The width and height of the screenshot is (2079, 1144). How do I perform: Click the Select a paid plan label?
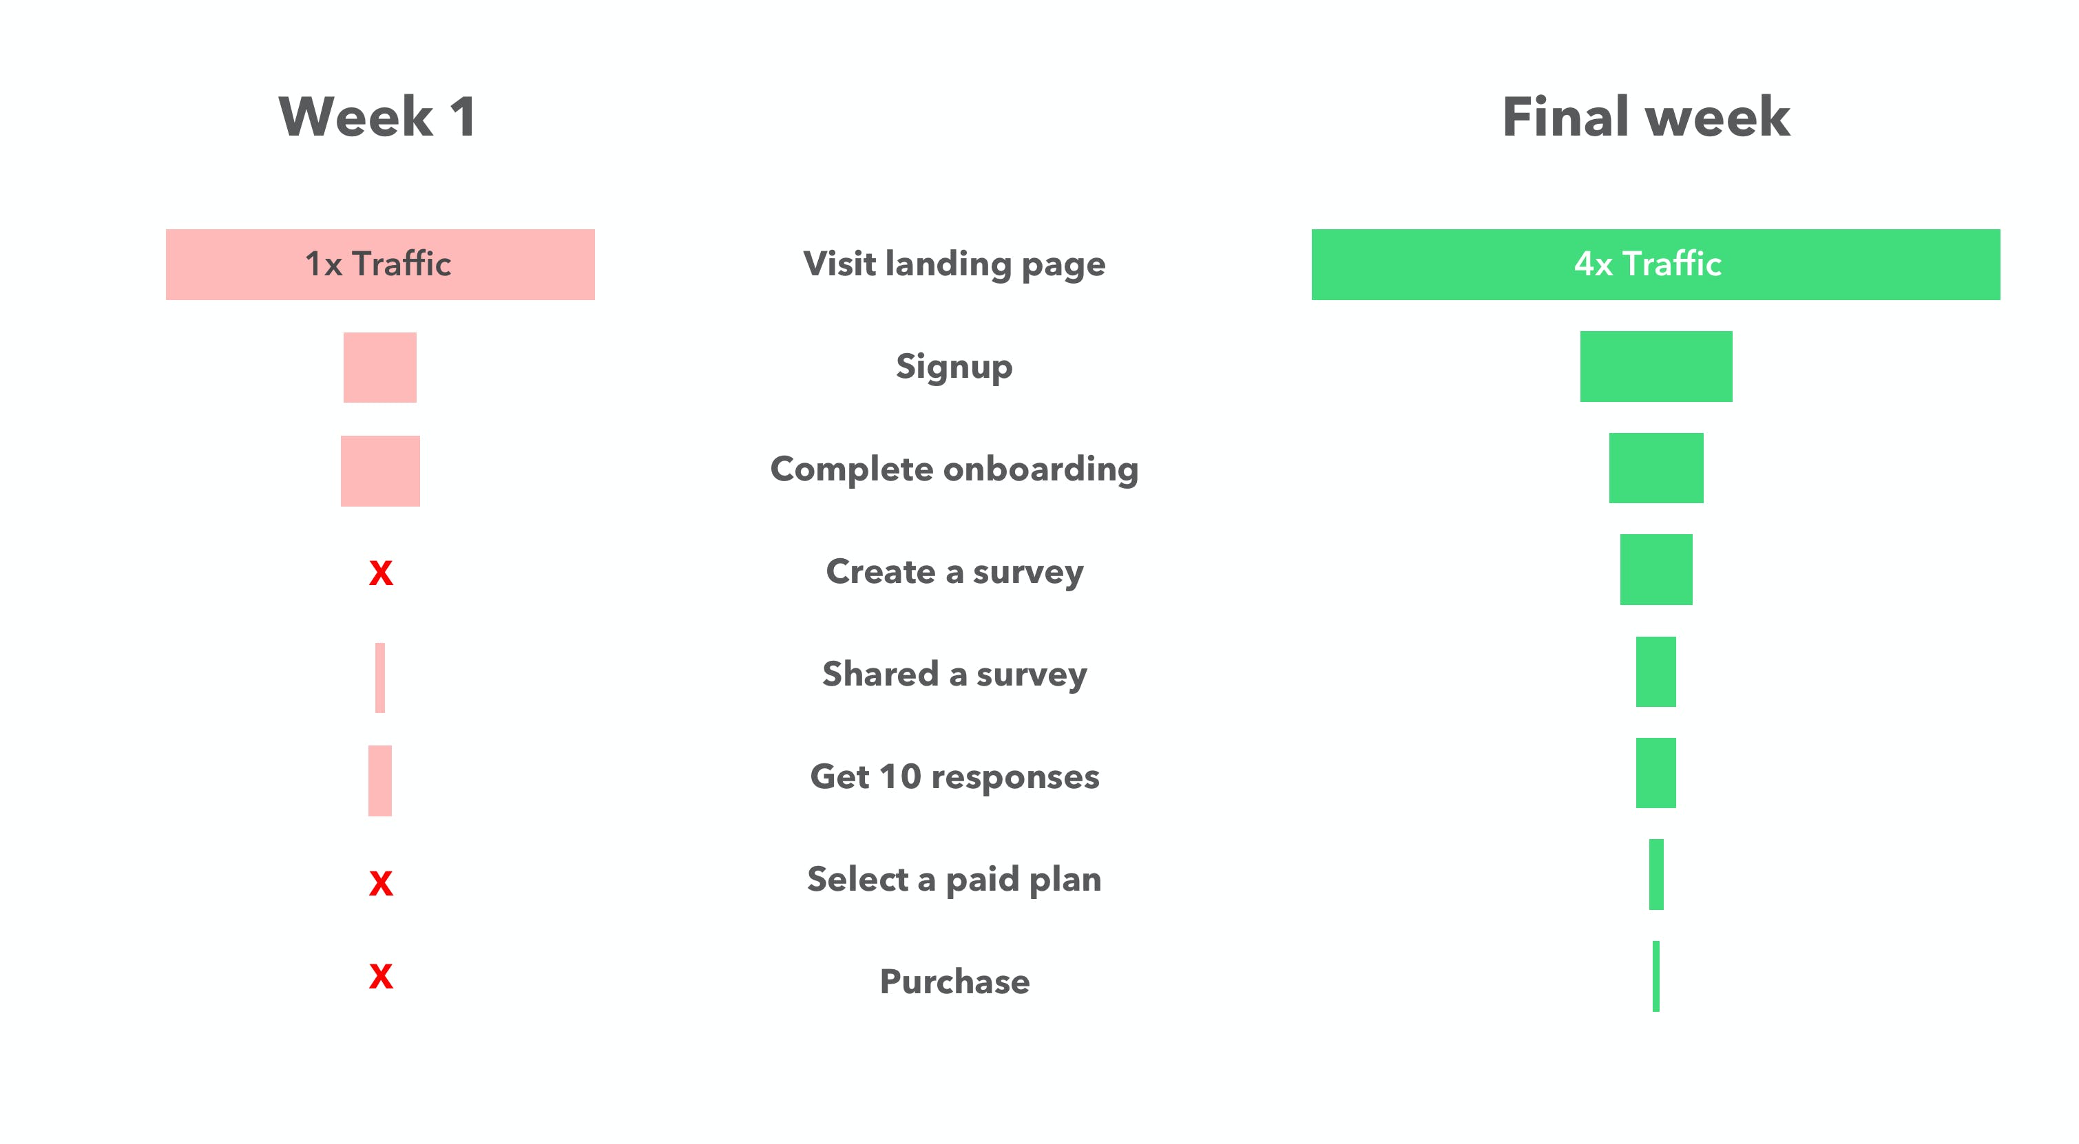954,880
